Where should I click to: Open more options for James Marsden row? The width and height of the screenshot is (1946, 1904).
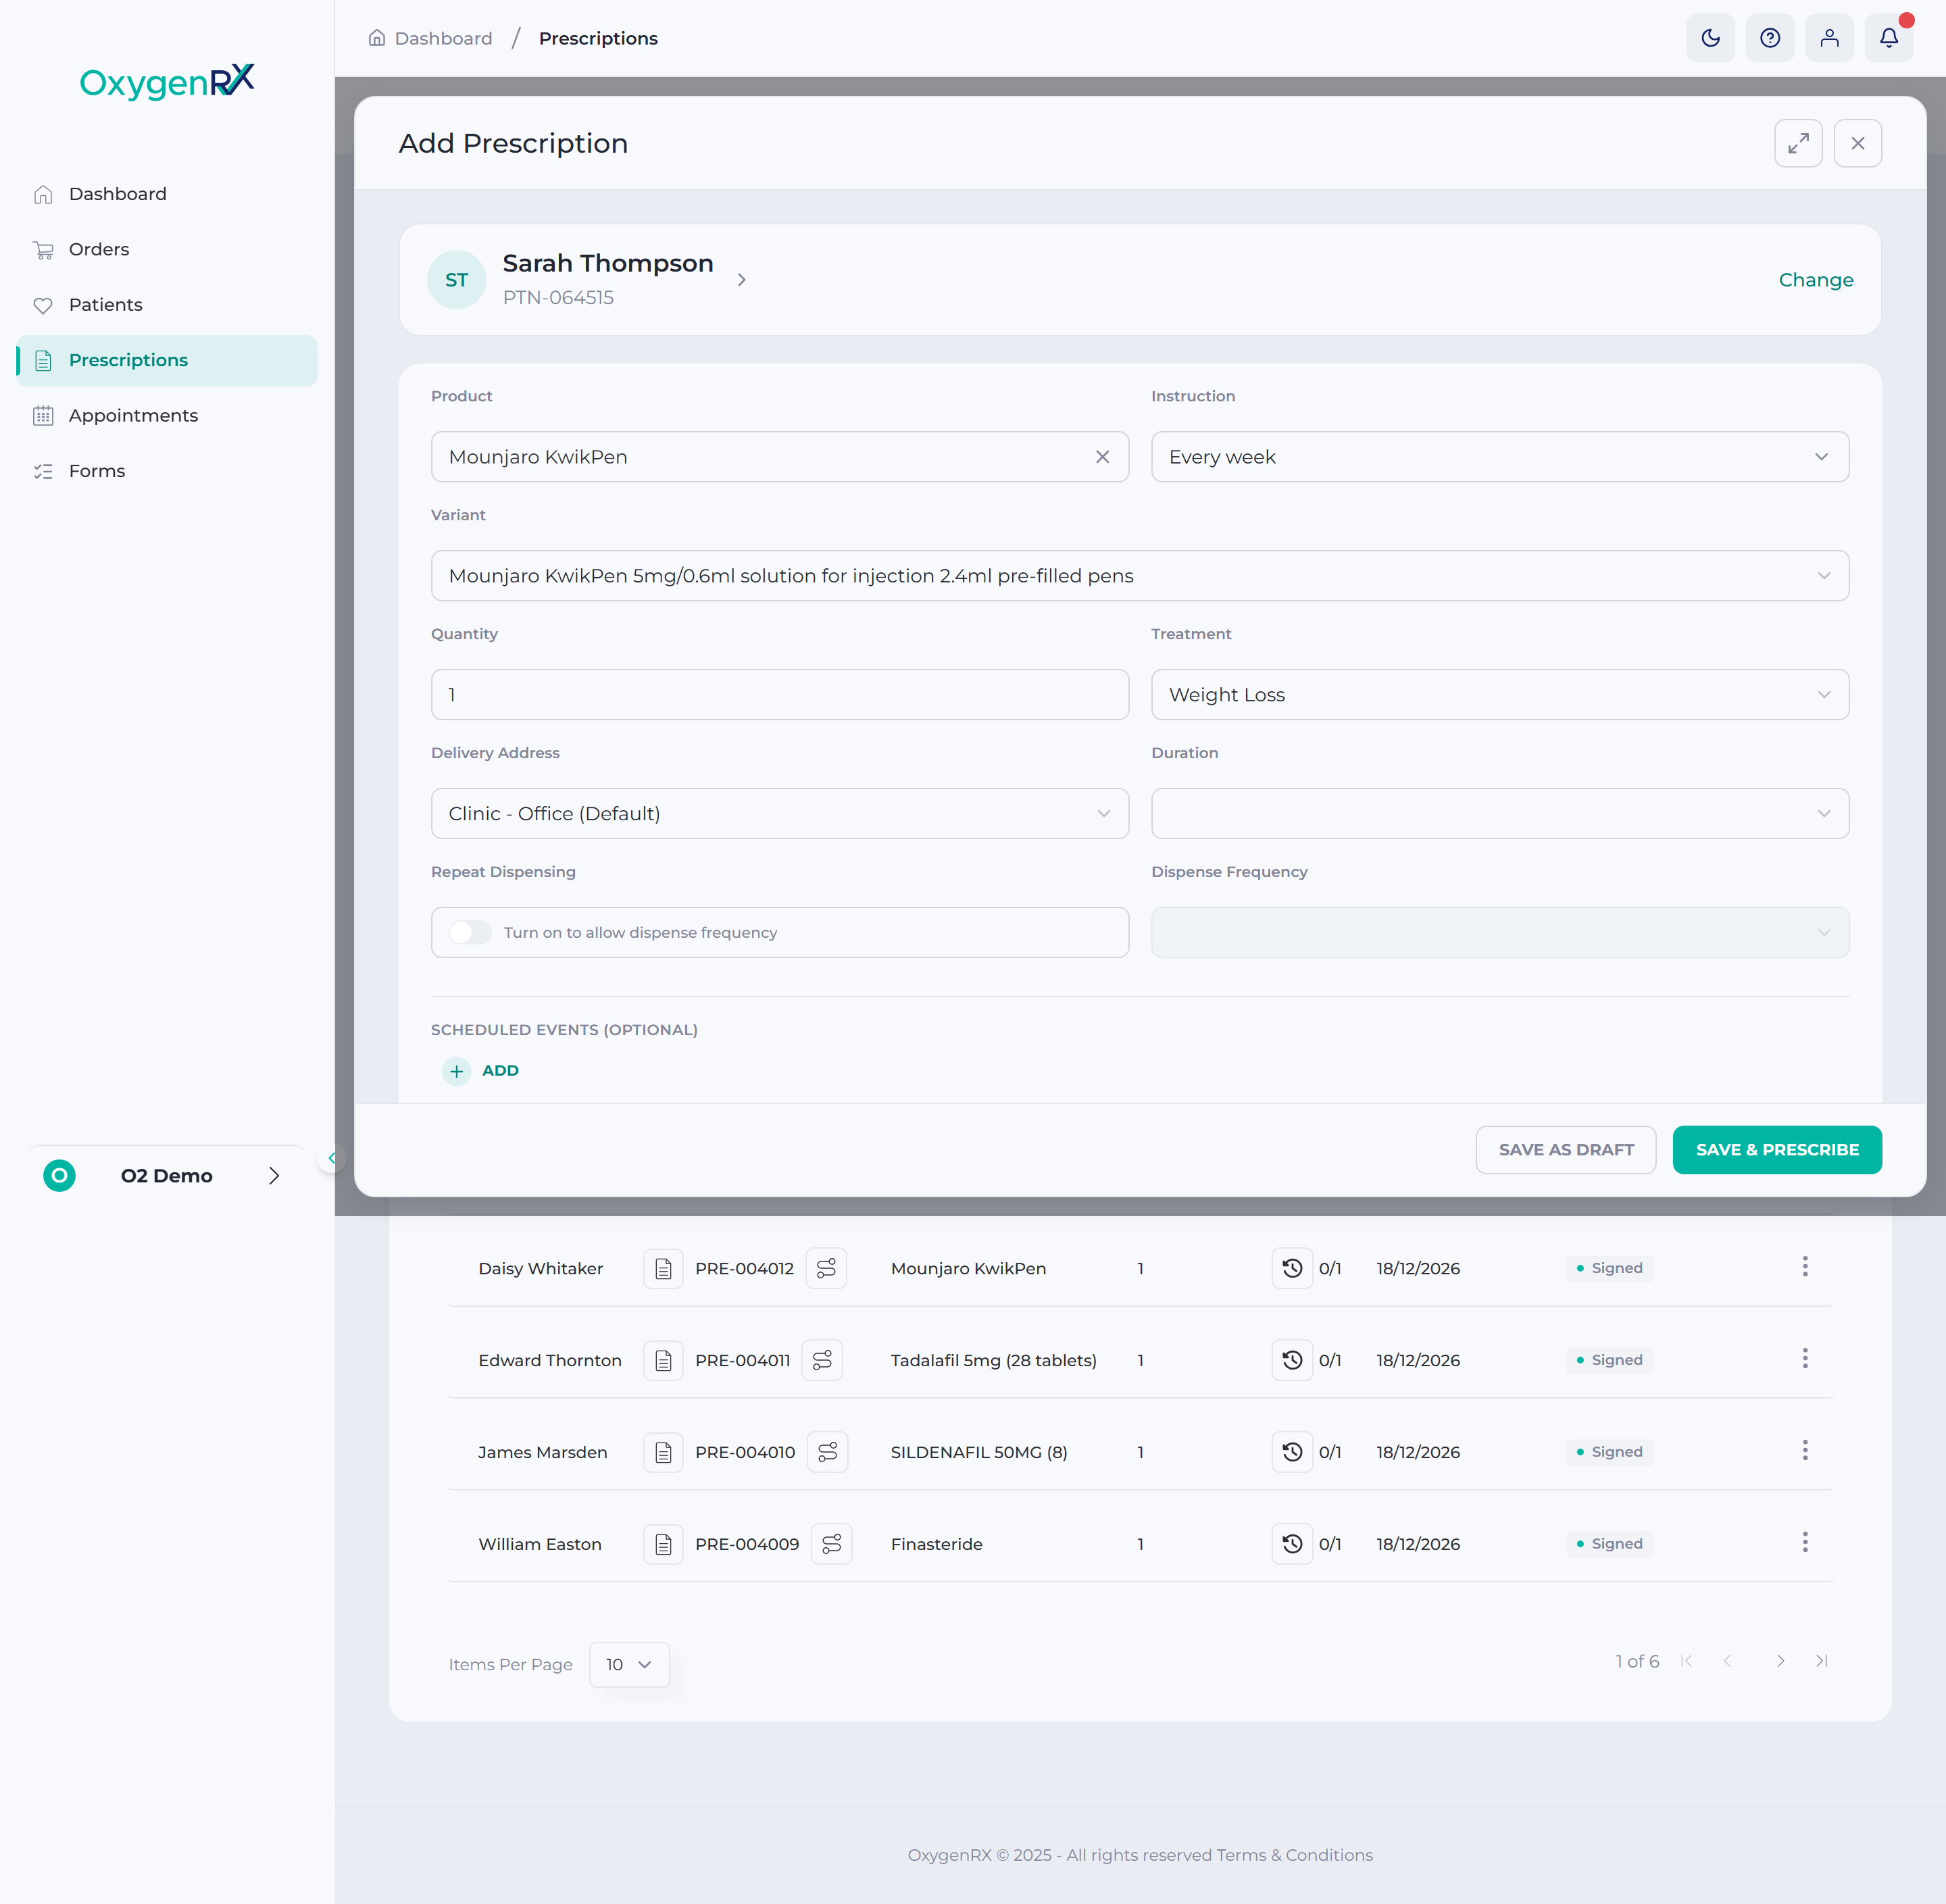pyautogui.click(x=1805, y=1450)
